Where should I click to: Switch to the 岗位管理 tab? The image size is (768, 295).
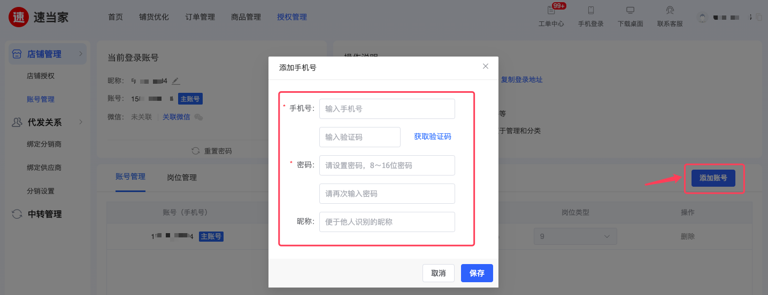point(182,178)
